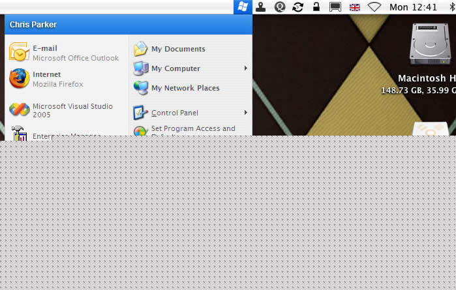Click the Visual Studio 2005 icon
Viewport: 456px width, 290px height.
point(19,109)
